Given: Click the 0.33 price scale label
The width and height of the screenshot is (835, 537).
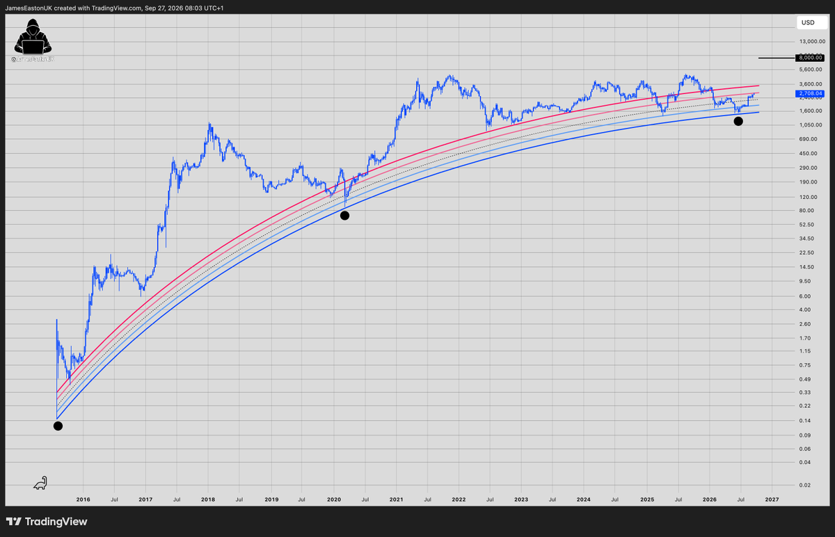Looking at the screenshot, I should [806, 392].
